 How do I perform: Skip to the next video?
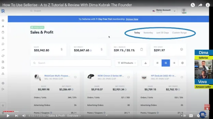tap(16, 116)
